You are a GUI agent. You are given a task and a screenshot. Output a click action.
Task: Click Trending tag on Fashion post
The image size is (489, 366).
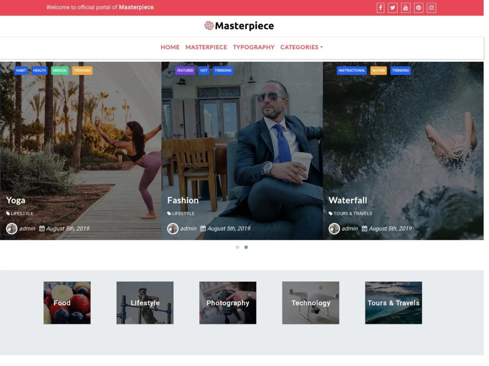tap(223, 70)
